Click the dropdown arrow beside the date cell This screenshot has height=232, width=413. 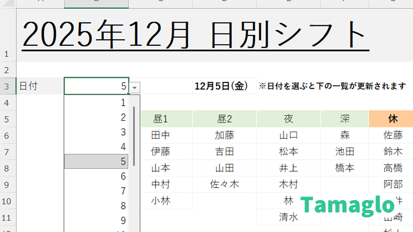135,87
